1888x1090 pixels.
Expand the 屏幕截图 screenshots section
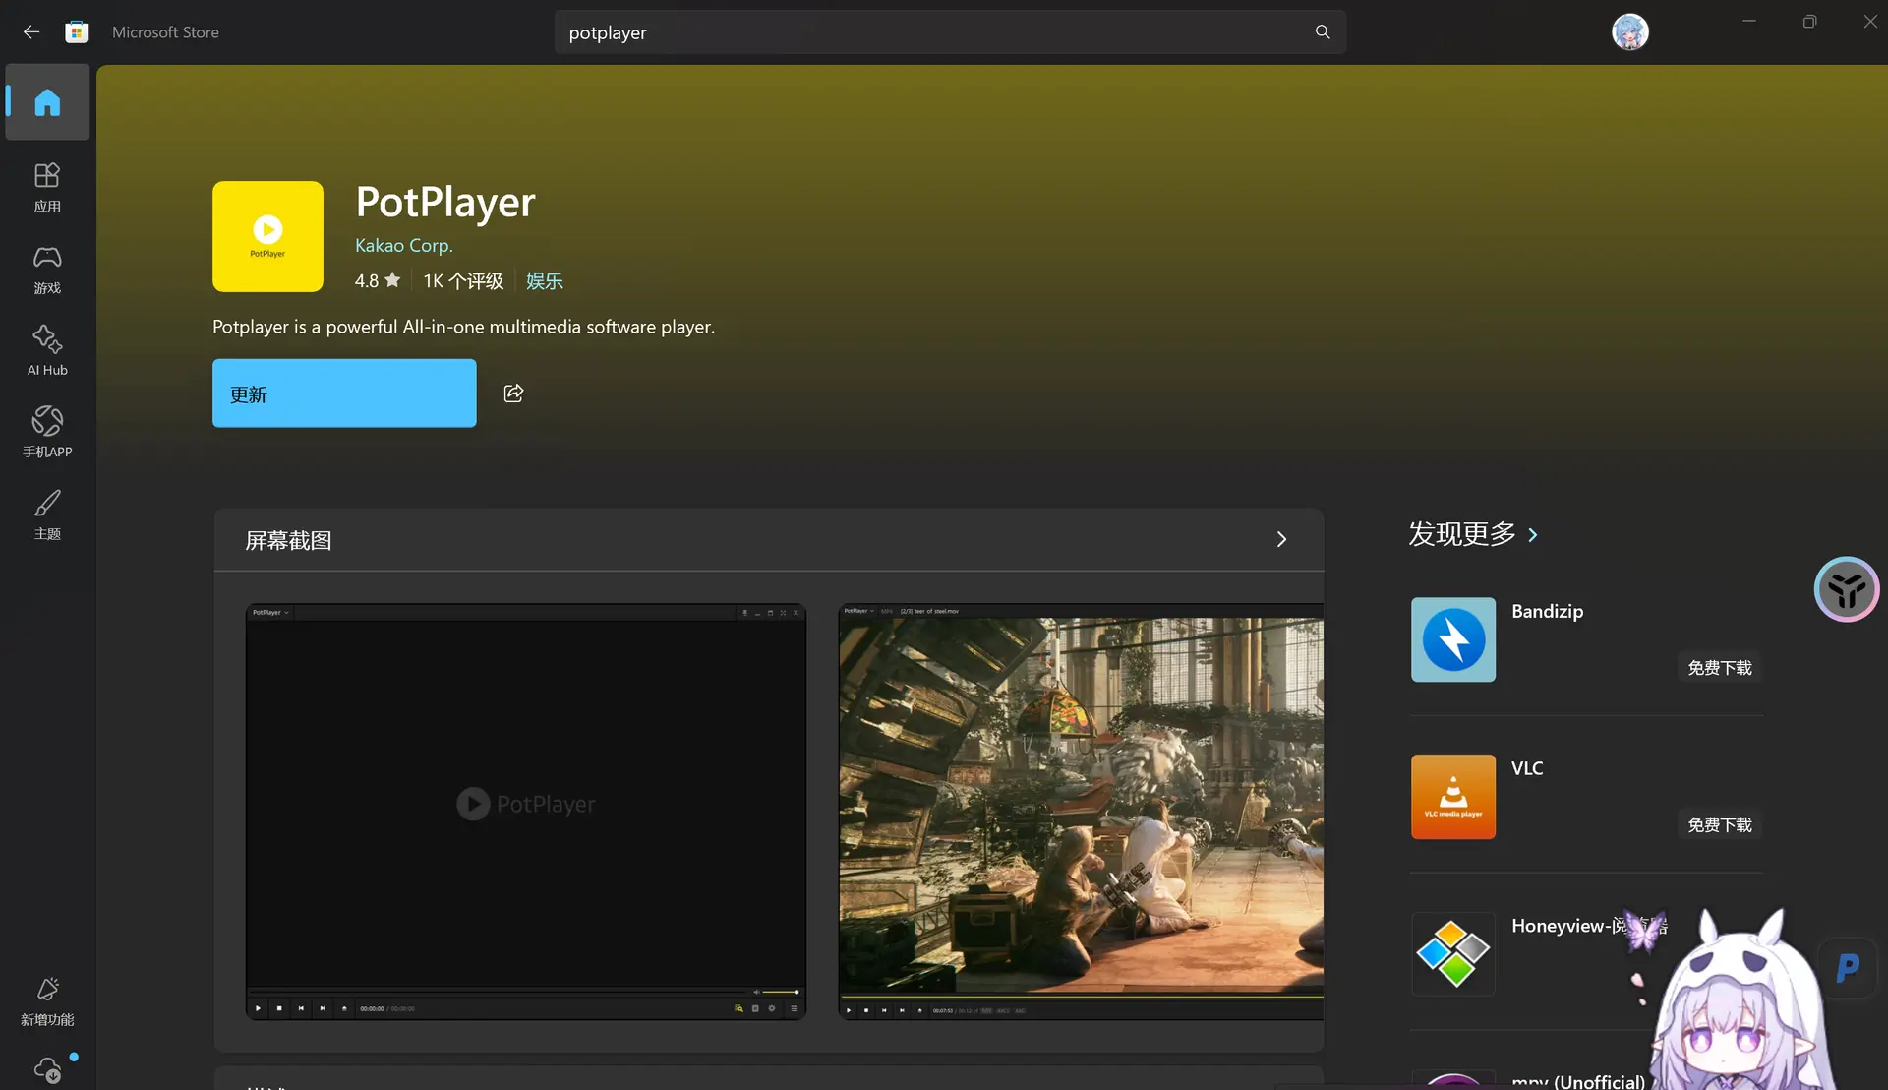pyautogui.click(x=1281, y=539)
